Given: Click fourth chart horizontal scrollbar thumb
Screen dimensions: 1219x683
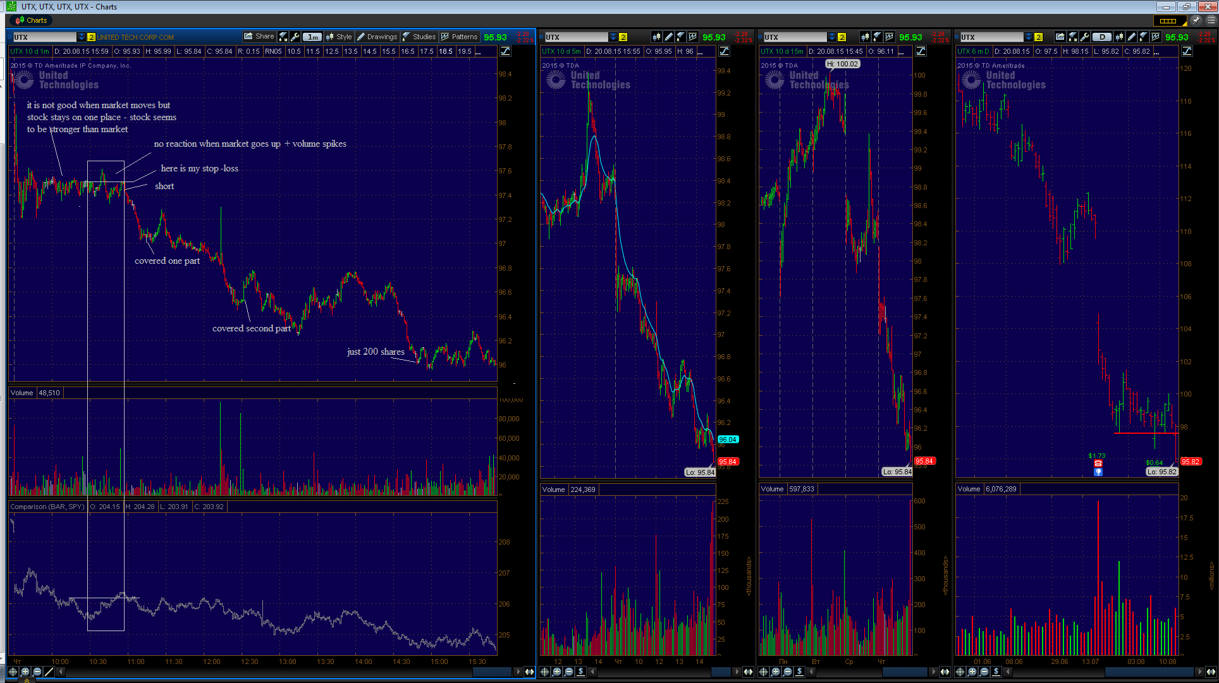Looking at the screenshot, I should coord(1149,672).
